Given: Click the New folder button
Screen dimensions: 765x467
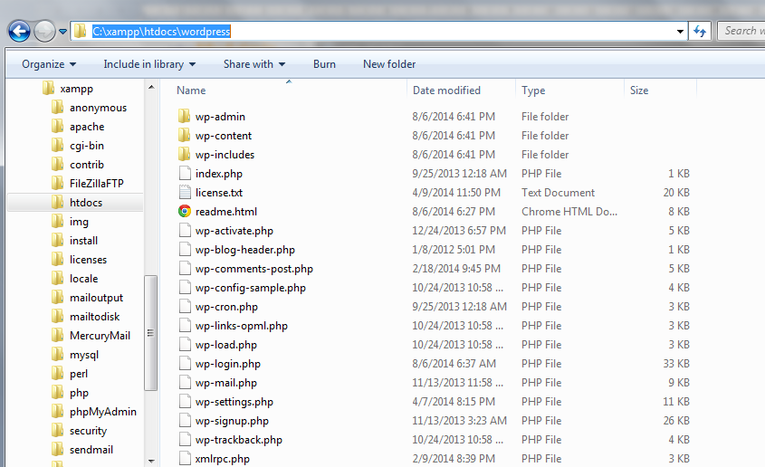Looking at the screenshot, I should pos(389,64).
